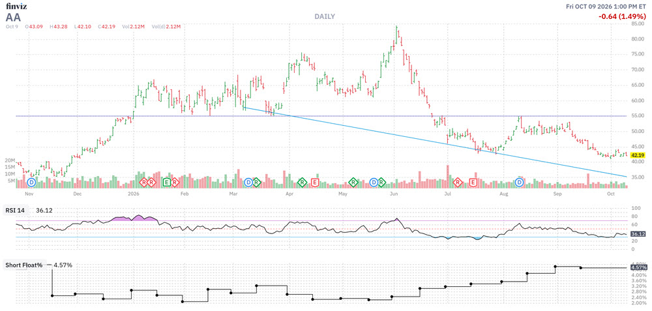
Task: Click the L42.10 low price value
Action: [83, 27]
